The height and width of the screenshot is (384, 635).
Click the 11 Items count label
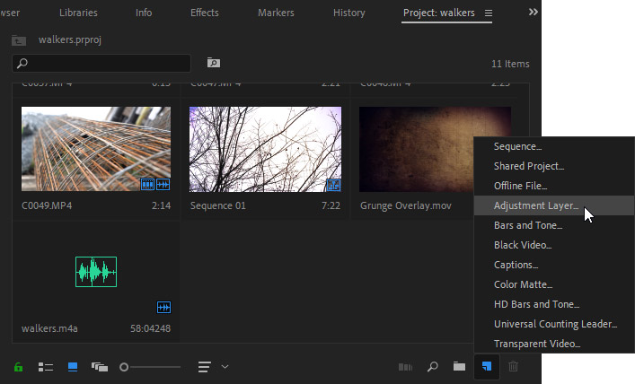(510, 64)
